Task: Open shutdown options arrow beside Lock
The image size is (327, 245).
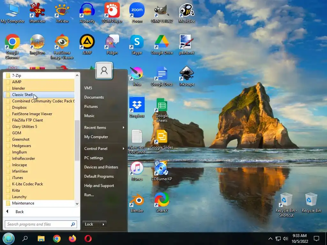Action: point(103,224)
